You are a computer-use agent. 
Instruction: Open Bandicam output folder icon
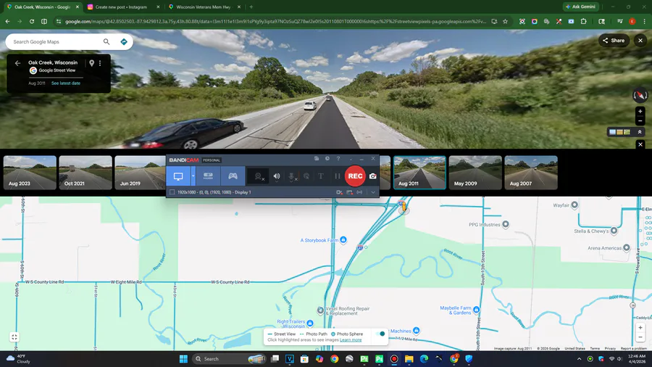[317, 159]
